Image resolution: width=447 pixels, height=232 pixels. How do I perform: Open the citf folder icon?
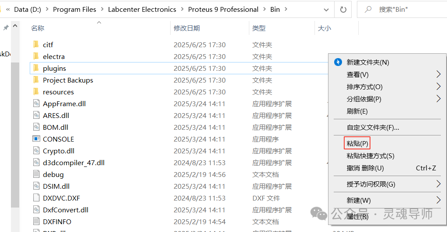[x=36, y=45]
